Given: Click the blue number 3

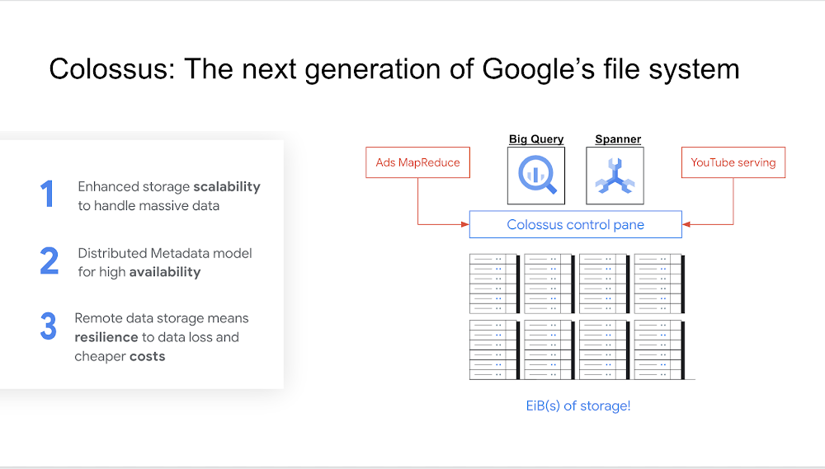Looking at the screenshot, I should (x=49, y=326).
